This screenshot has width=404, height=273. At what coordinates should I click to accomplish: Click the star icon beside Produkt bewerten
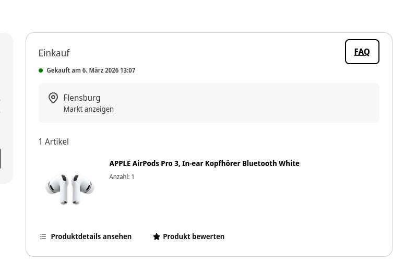(156, 236)
